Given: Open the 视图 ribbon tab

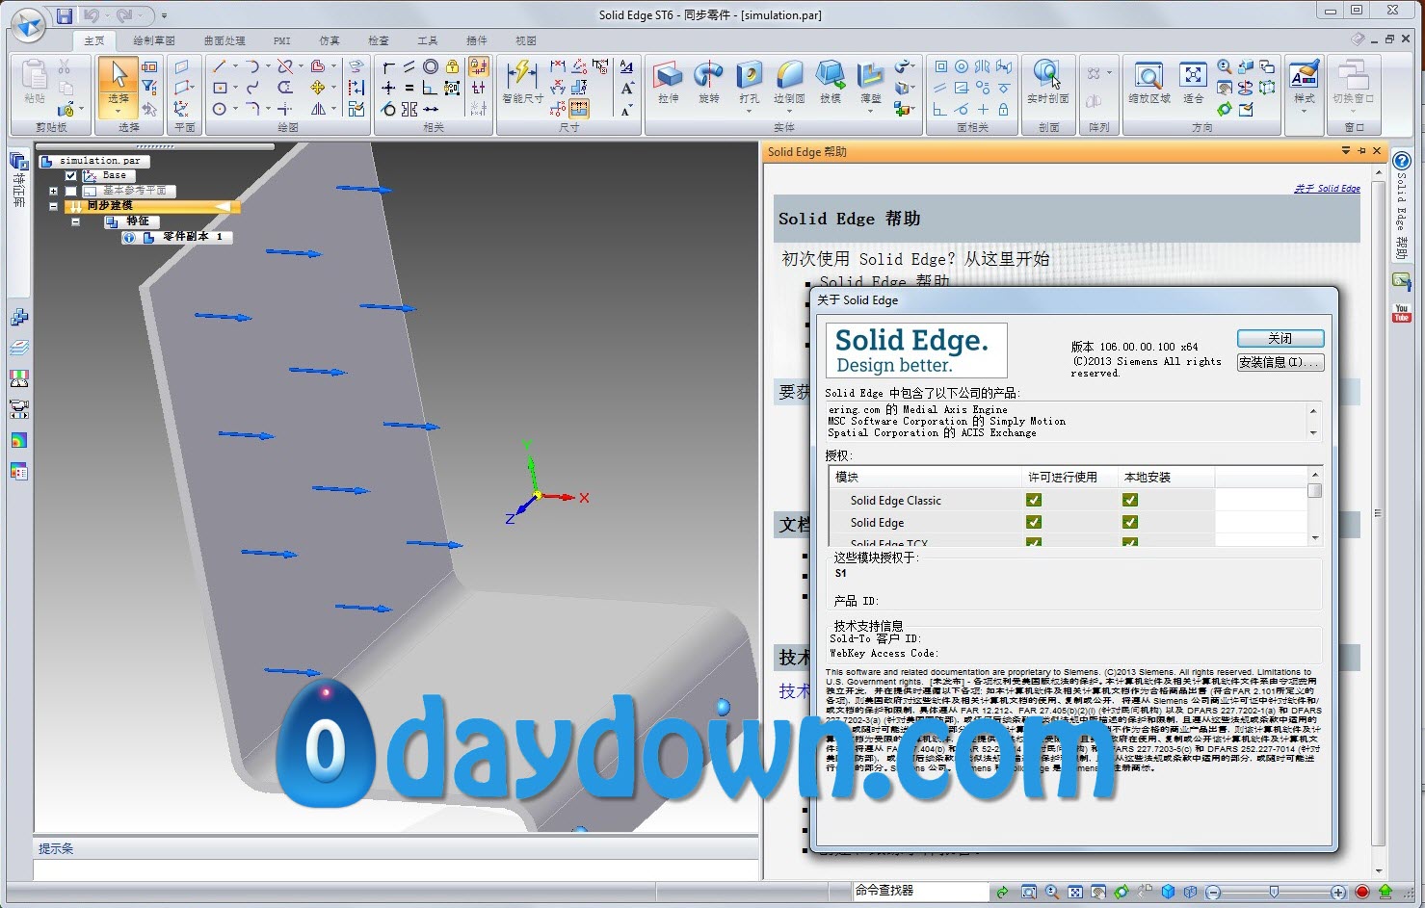Looking at the screenshot, I should point(526,40).
